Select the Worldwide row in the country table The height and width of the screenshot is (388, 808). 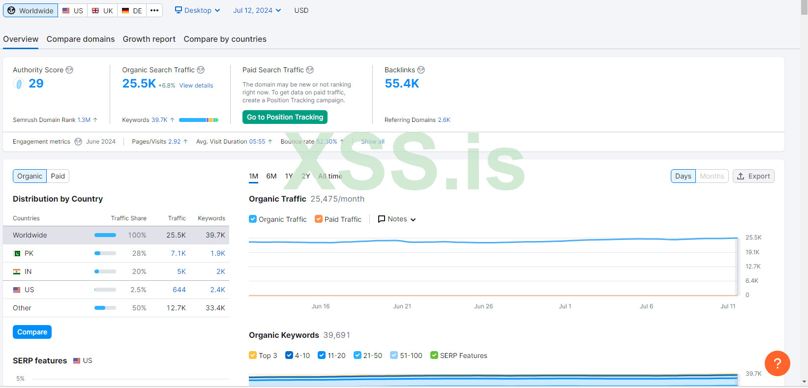tap(116, 235)
